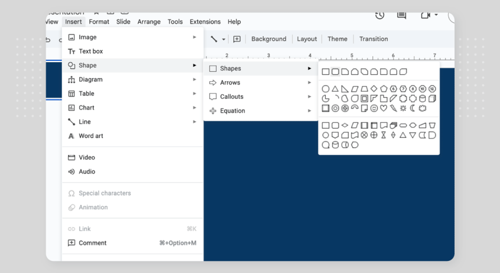This screenshot has width=500, height=273.
Task: Insert the cloud shape
Action: click(x=422, y=109)
